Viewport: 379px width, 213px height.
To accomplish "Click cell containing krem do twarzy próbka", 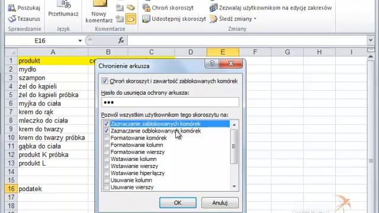I will point(53,138).
